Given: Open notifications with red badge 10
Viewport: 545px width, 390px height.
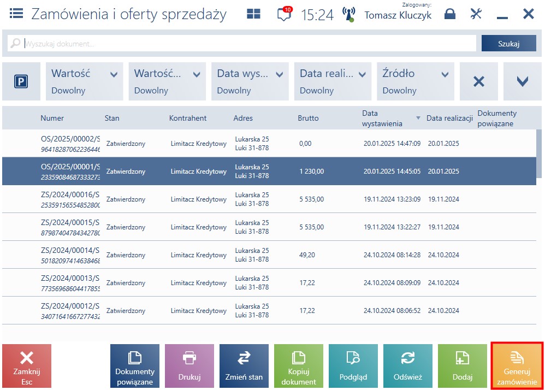Looking at the screenshot, I should [285, 14].
